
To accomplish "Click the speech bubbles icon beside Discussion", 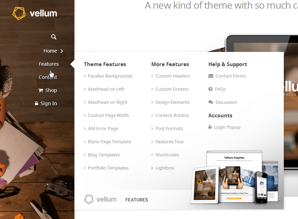I will (211, 102).
